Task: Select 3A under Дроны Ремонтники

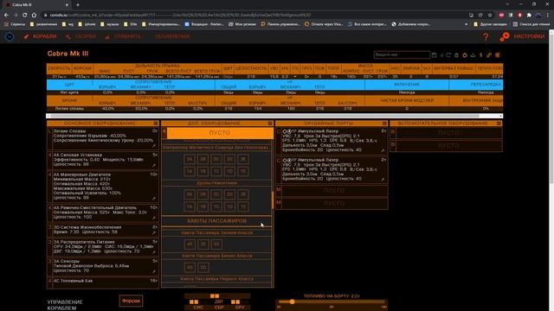Action: 190,194
